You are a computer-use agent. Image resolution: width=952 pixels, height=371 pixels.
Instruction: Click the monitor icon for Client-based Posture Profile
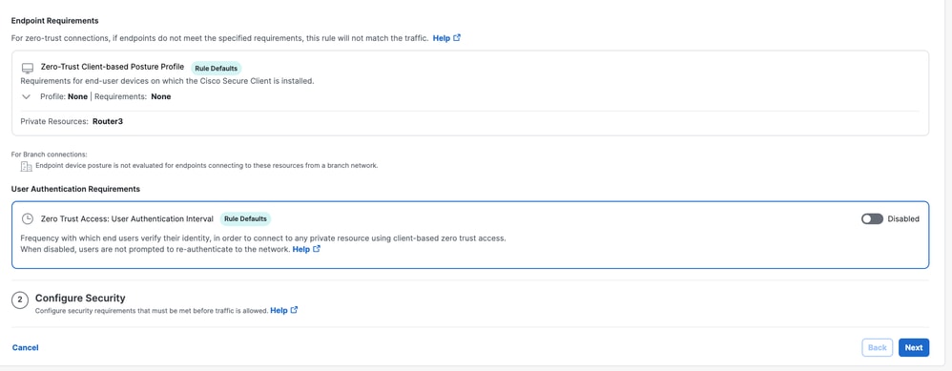click(28, 68)
